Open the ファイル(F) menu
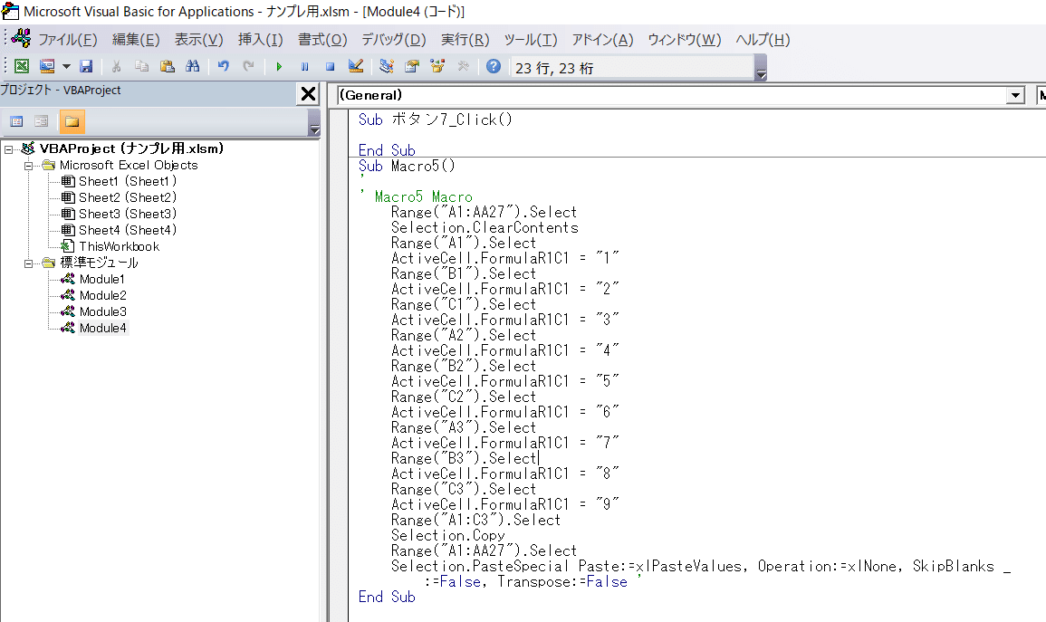The height and width of the screenshot is (622, 1046). click(67, 39)
